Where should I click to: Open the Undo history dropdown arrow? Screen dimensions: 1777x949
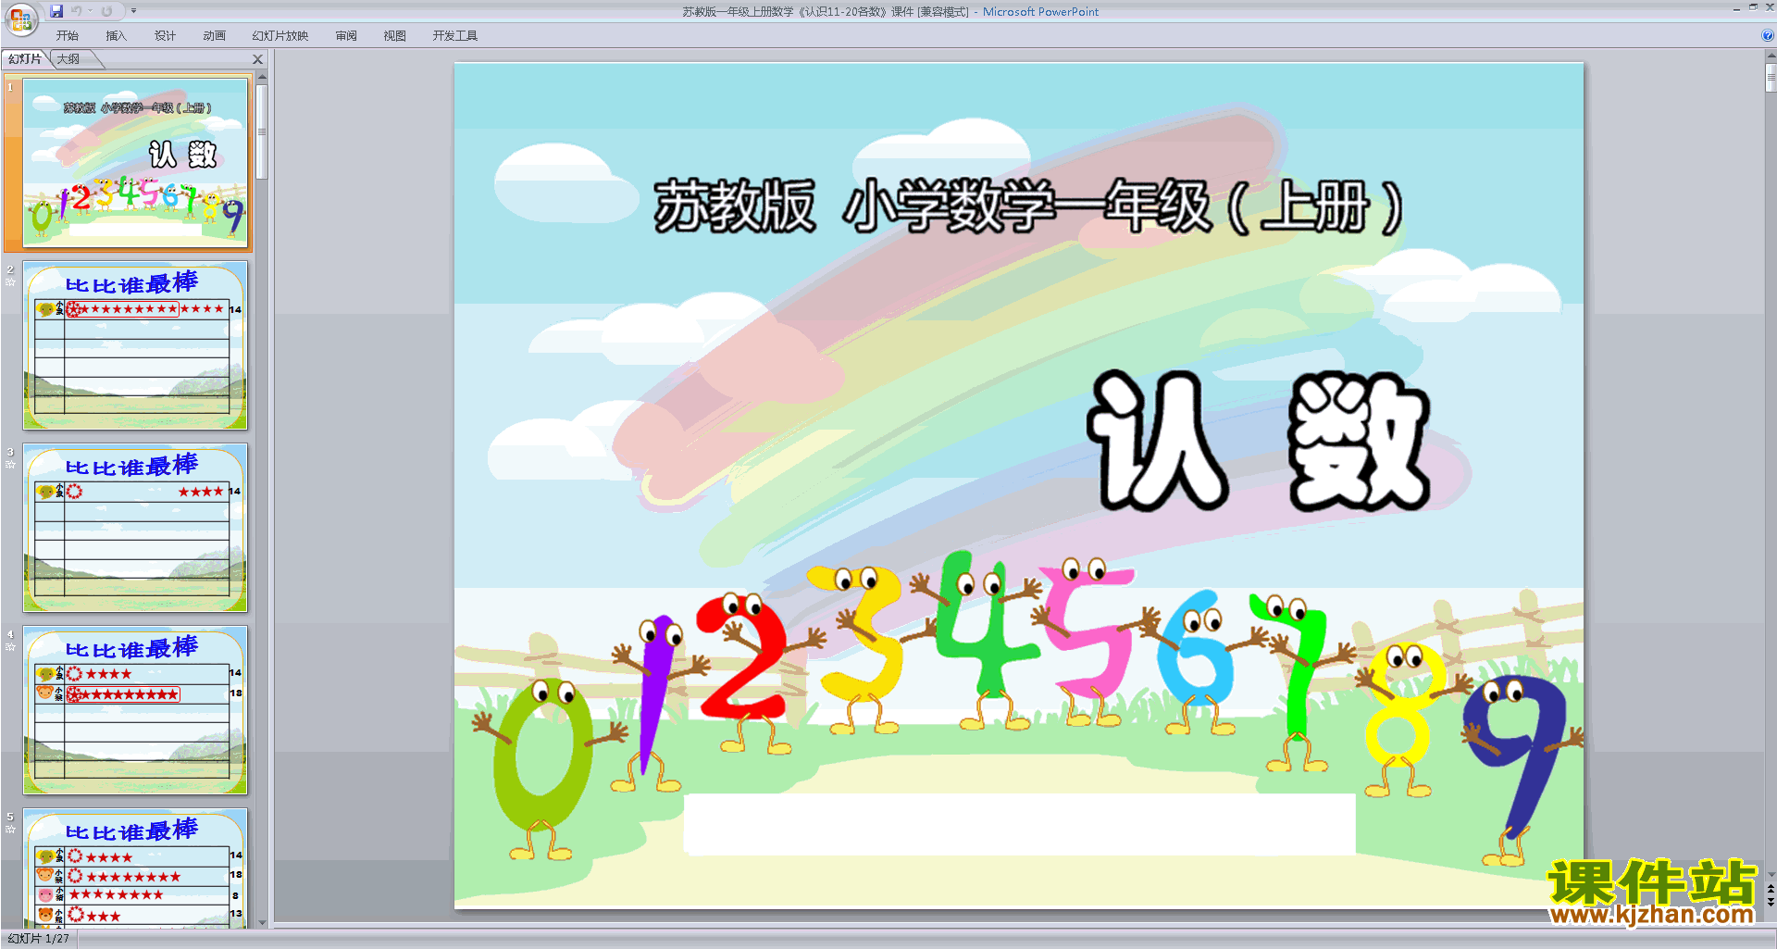[x=91, y=11]
